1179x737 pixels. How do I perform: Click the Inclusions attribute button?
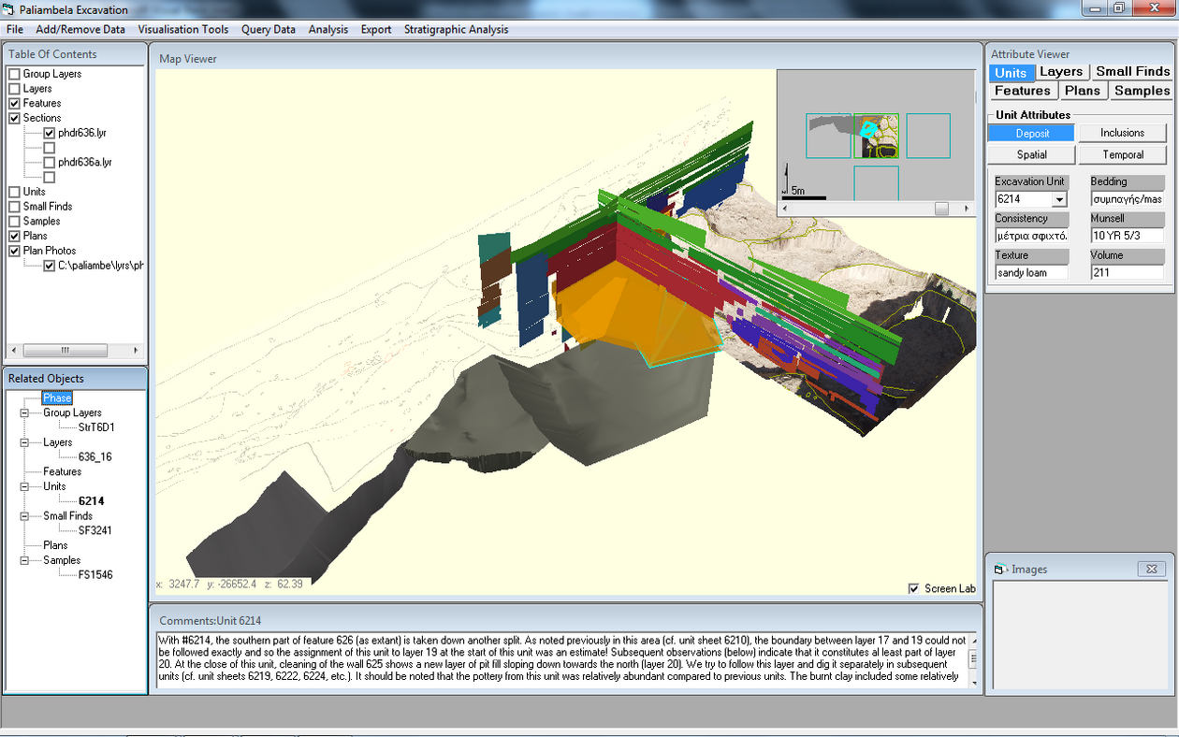click(1122, 132)
